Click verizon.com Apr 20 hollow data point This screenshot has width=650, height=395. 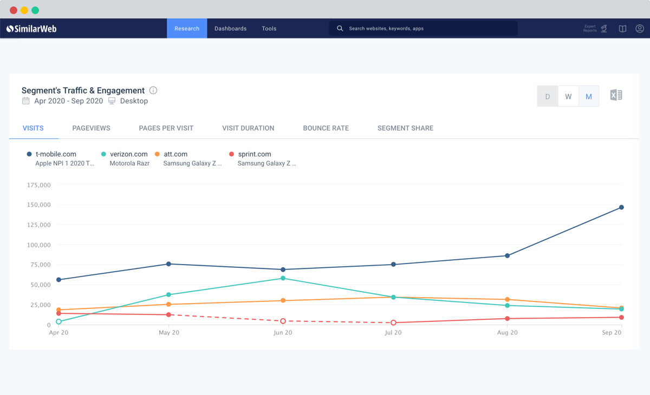tap(58, 322)
